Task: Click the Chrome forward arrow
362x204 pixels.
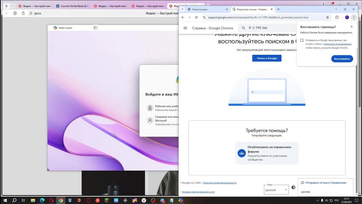Action: click(189, 17)
